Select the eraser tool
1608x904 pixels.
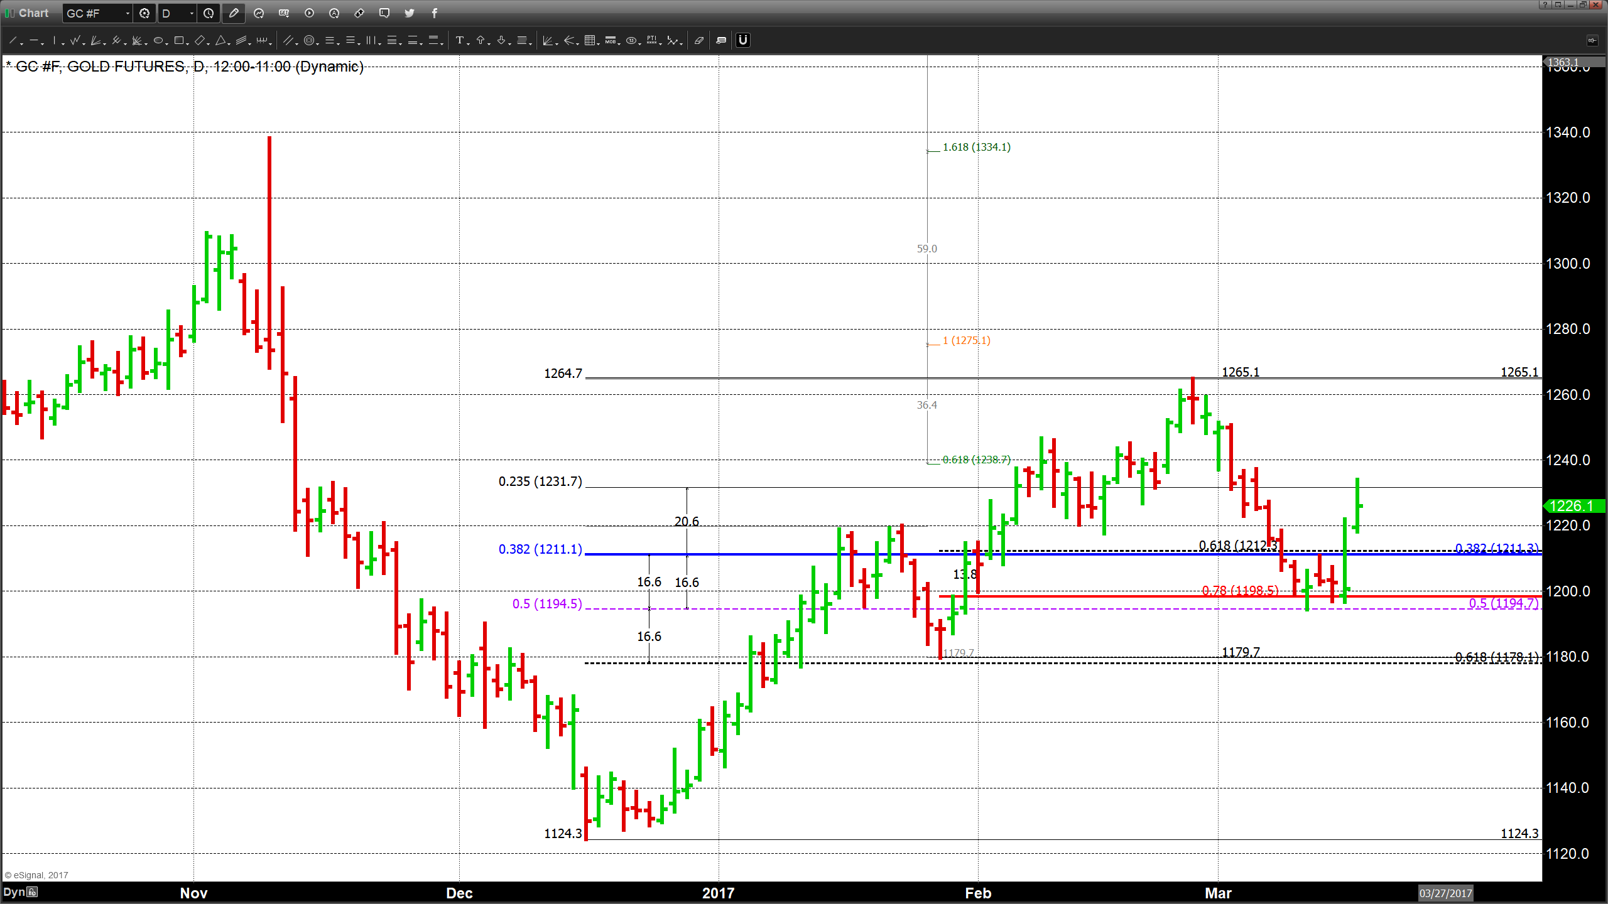pyautogui.click(x=698, y=41)
